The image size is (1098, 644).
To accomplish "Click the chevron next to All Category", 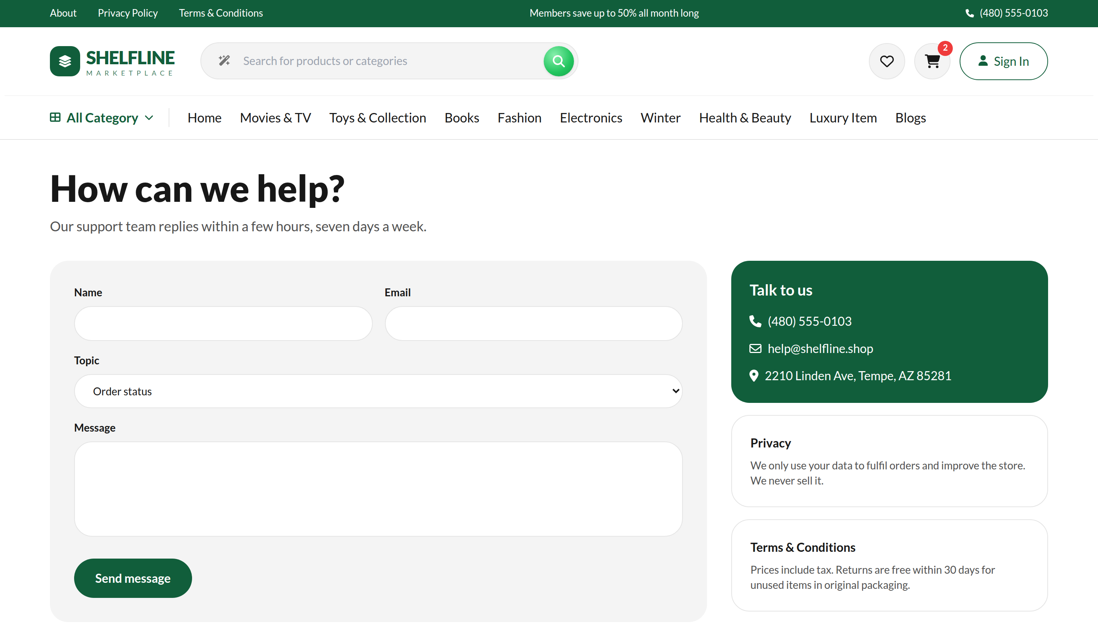I will click(x=149, y=118).
